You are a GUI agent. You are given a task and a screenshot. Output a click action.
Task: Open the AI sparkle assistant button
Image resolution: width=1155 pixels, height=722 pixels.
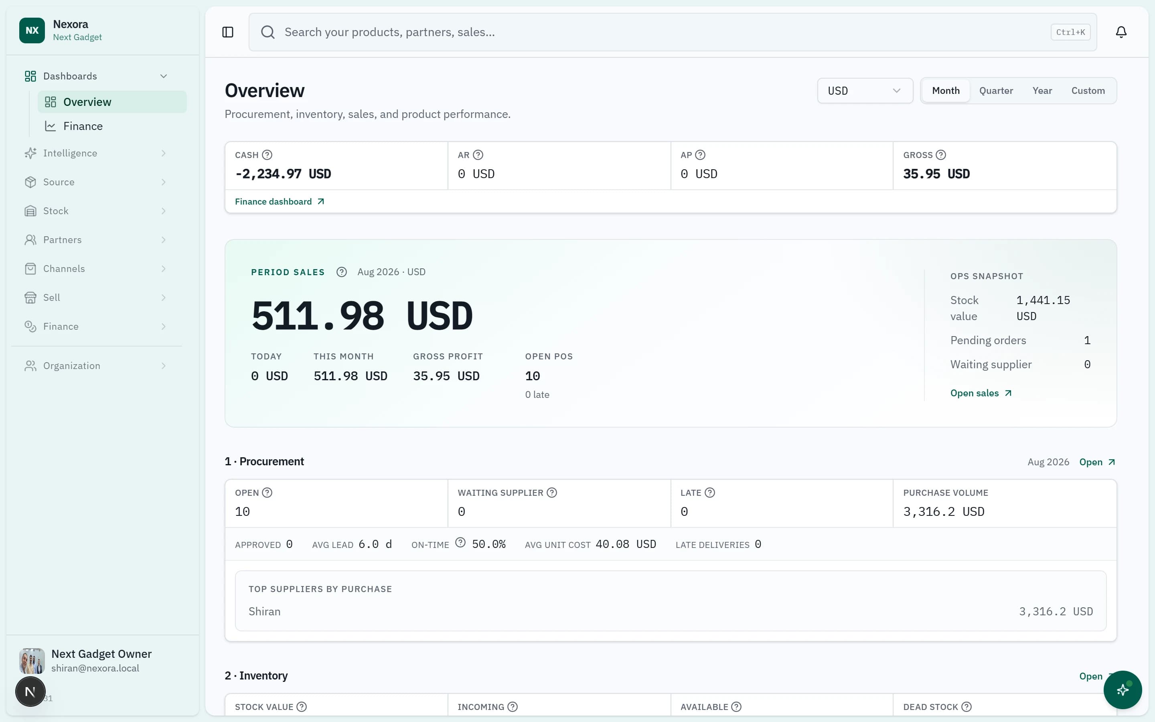[x=1123, y=690]
